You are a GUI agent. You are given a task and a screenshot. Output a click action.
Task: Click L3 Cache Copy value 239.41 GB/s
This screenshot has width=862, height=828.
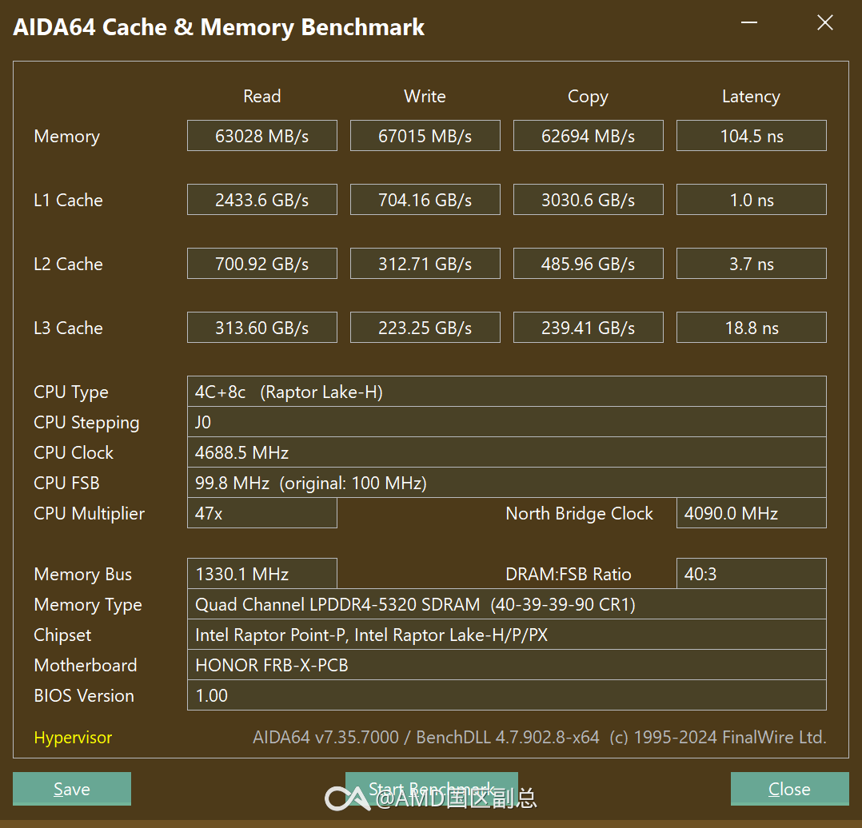pos(589,328)
